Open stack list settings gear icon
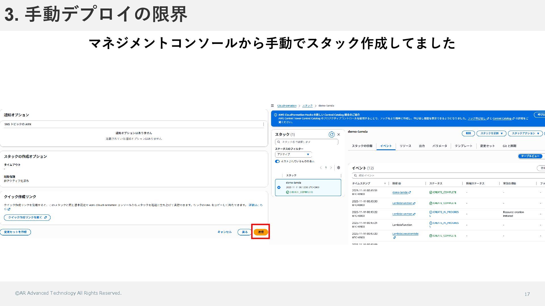The height and width of the screenshot is (306, 545). [338, 168]
